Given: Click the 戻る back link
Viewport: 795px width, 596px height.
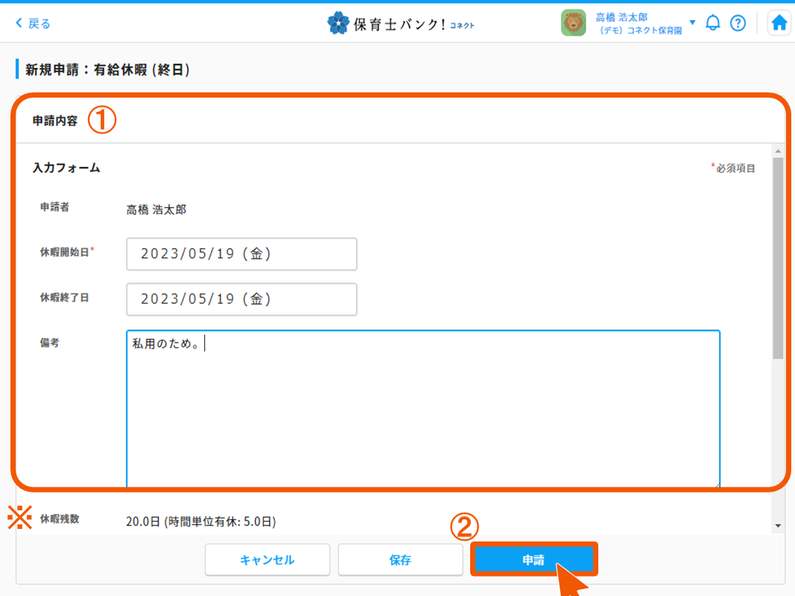Looking at the screenshot, I should coord(34,23).
